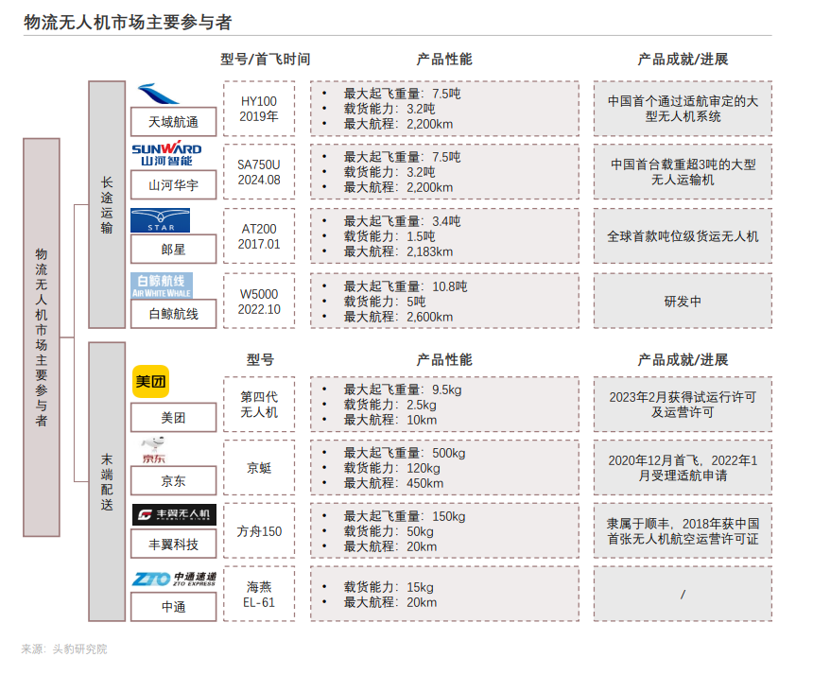Click 载货能力: 50kg line

pos(389,531)
